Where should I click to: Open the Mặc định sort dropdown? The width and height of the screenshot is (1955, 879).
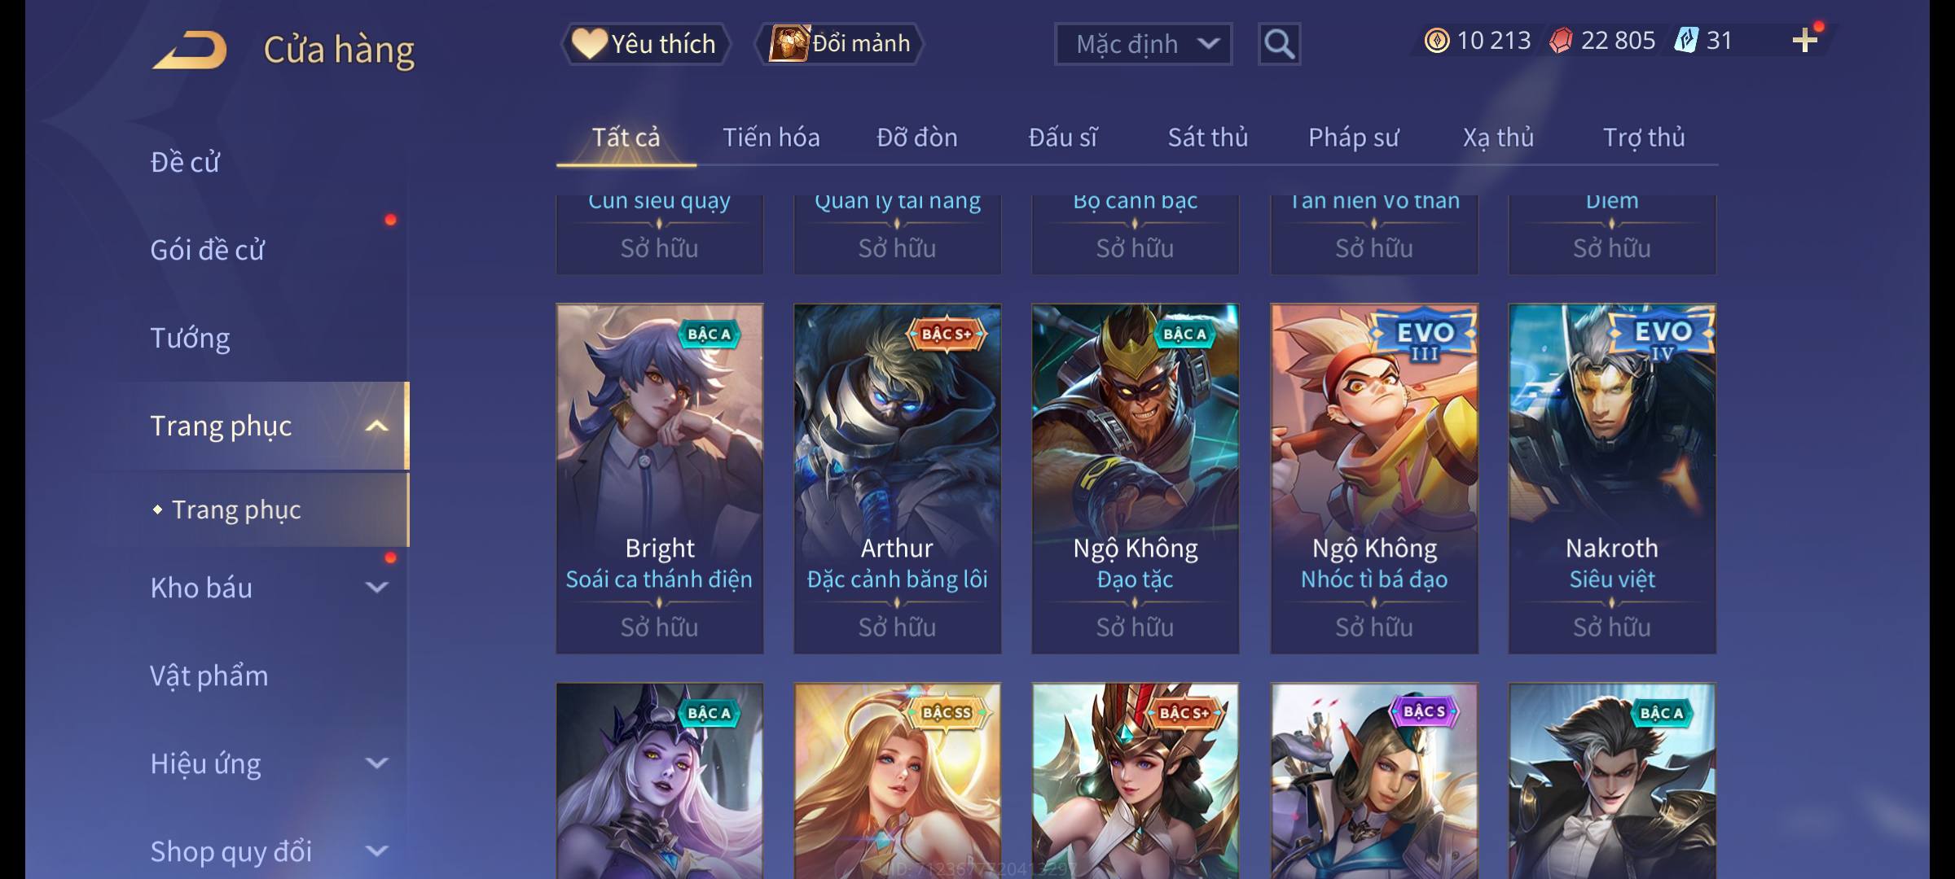point(1143,44)
